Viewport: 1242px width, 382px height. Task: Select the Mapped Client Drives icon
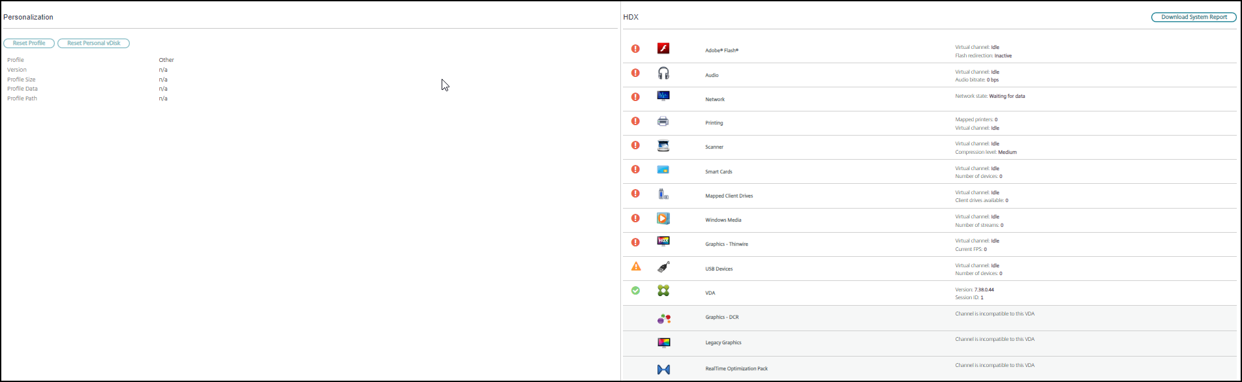(663, 194)
